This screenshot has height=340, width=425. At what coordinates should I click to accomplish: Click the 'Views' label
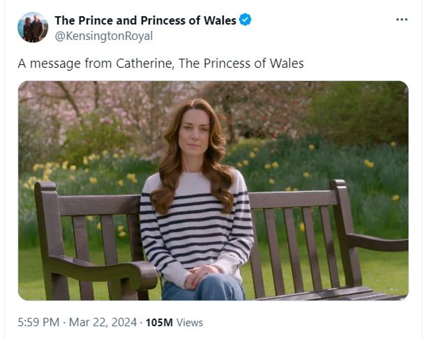click(x=190, y=322)
